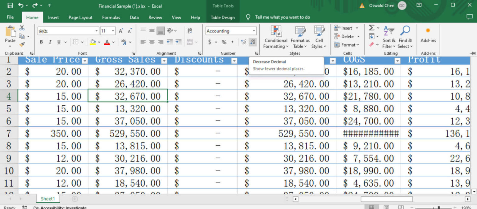Viewport: 477px width, 209px height.
Task: Open the Font dropdown arrow
Action: point(96,31)
